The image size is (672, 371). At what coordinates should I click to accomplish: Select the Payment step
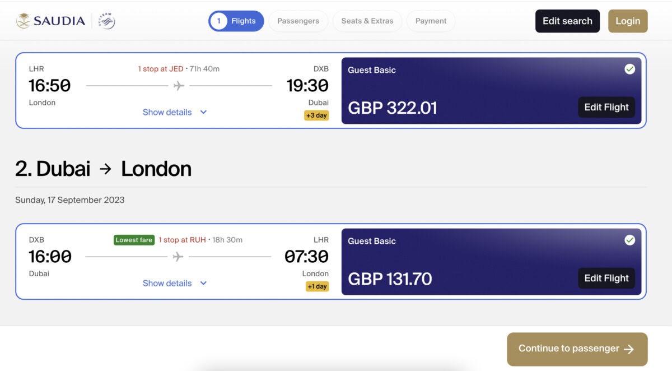coord(431,21)
